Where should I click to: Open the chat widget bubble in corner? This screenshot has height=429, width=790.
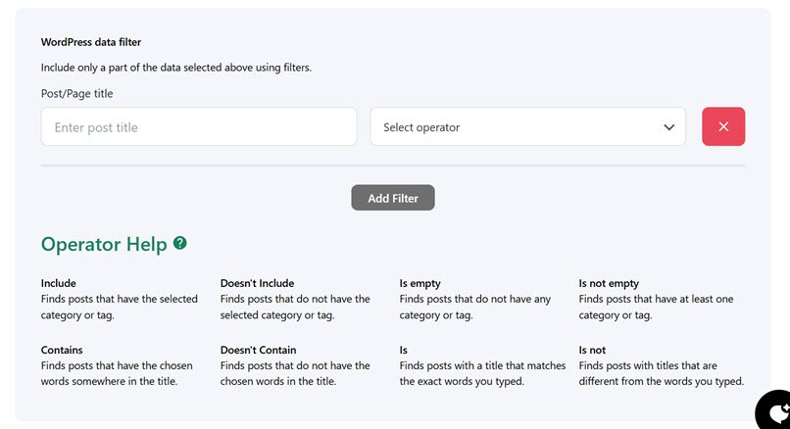tap(774, 412)
